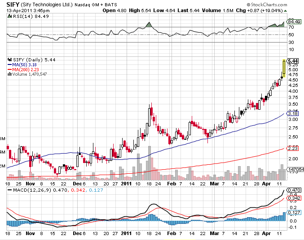Click the black MACD line swatch in legend
This screenshot has height=240, width=304.
pyautogui.click(x=10, y=190)
